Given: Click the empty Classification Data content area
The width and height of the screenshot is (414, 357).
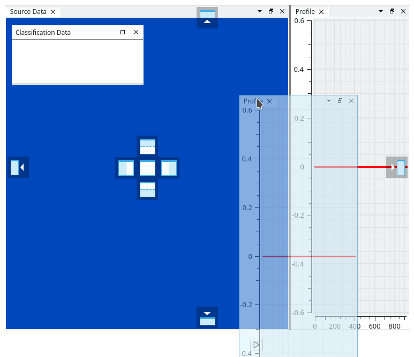Looking at the screenshot, I should click(x=78, y=62).
